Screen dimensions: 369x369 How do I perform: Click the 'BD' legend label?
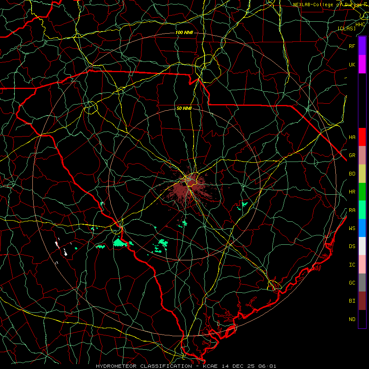click(x=352, y=174)
